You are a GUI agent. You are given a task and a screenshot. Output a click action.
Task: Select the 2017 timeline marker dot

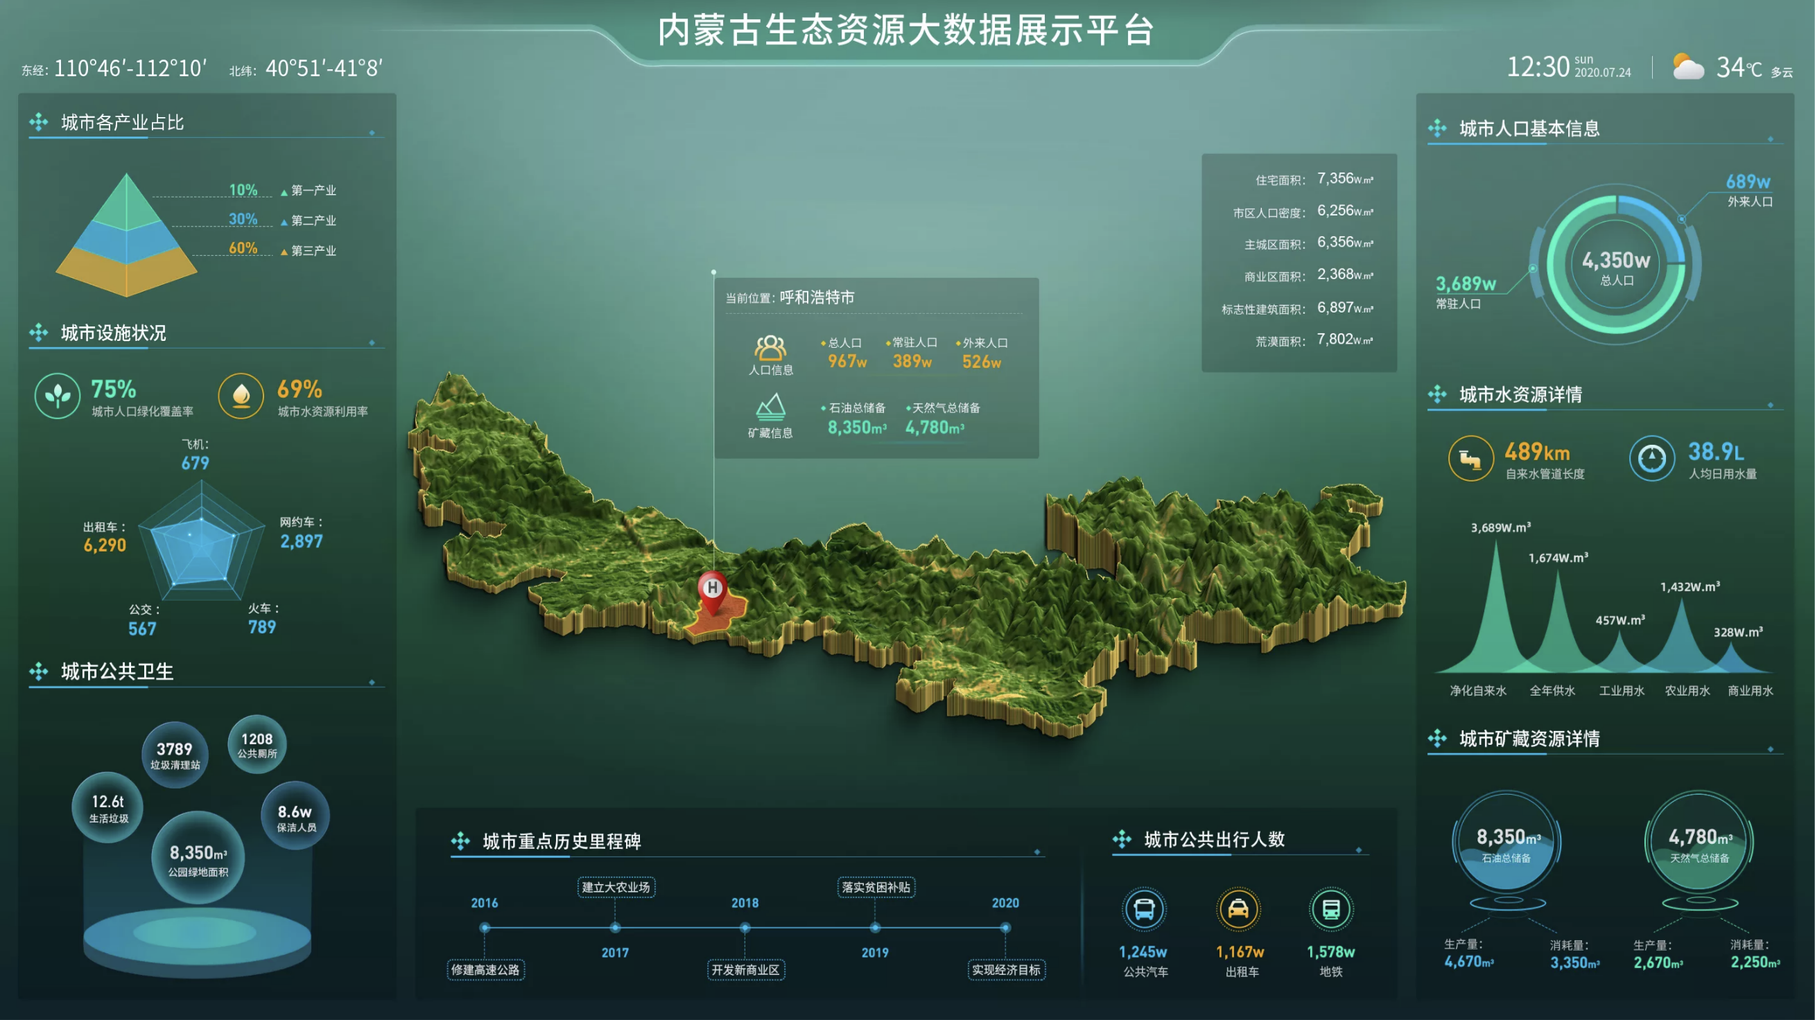(x=615, y=928)
